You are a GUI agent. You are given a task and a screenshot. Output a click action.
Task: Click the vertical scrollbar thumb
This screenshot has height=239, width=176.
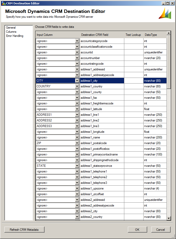coord(169,62)
